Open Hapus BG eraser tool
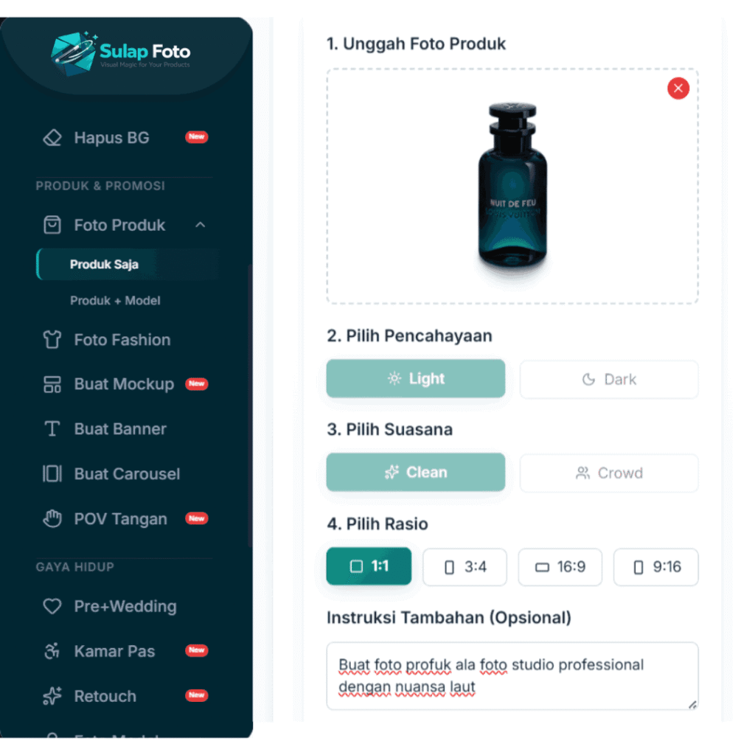755x755 pixels. point(52,138)
